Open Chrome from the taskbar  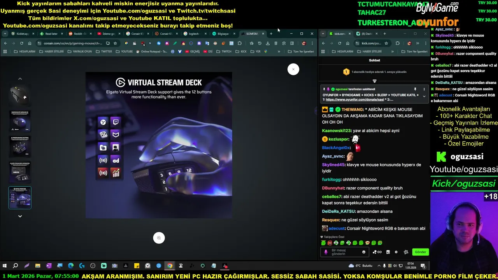[x=170, y=266]
